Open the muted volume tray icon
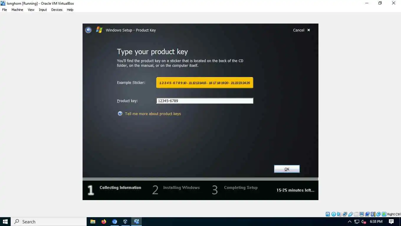 coord(364,222)
